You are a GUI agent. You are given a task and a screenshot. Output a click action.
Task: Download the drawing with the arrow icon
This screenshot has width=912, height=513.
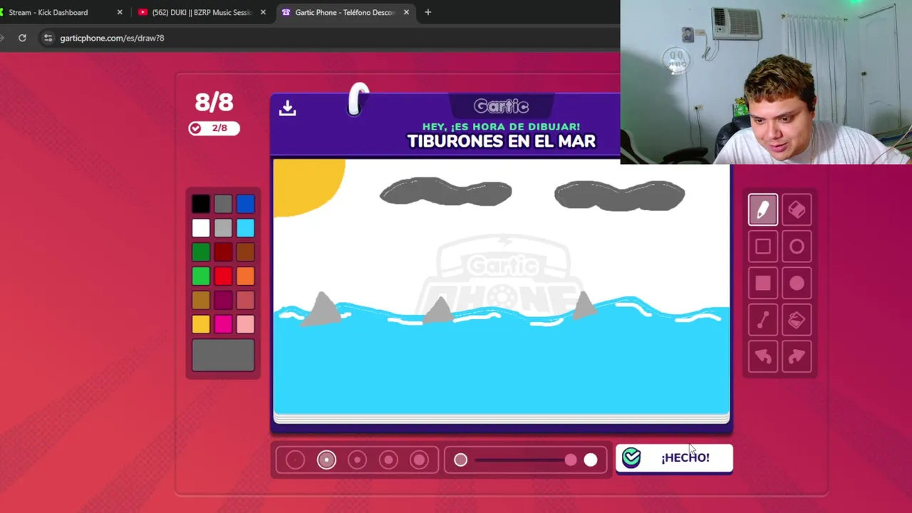coord(287,108)
